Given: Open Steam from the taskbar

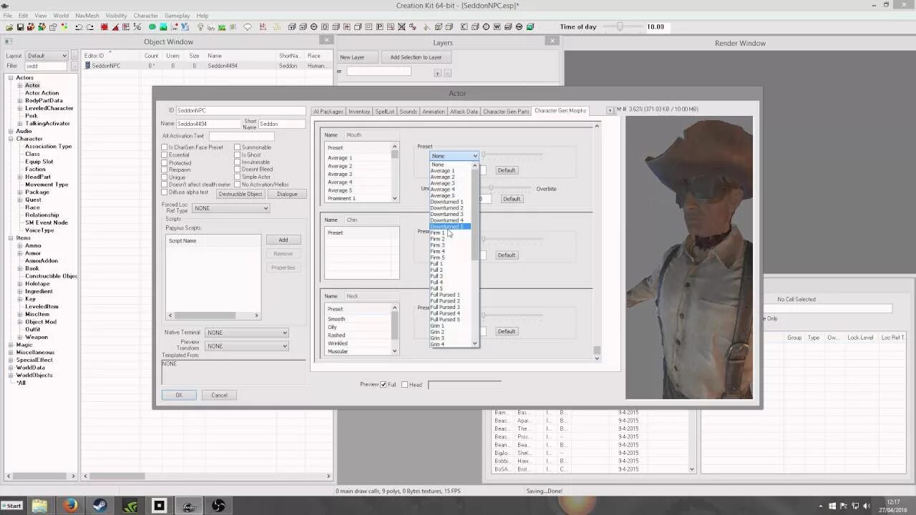Looking at the screenshot, I should (101, 506).
